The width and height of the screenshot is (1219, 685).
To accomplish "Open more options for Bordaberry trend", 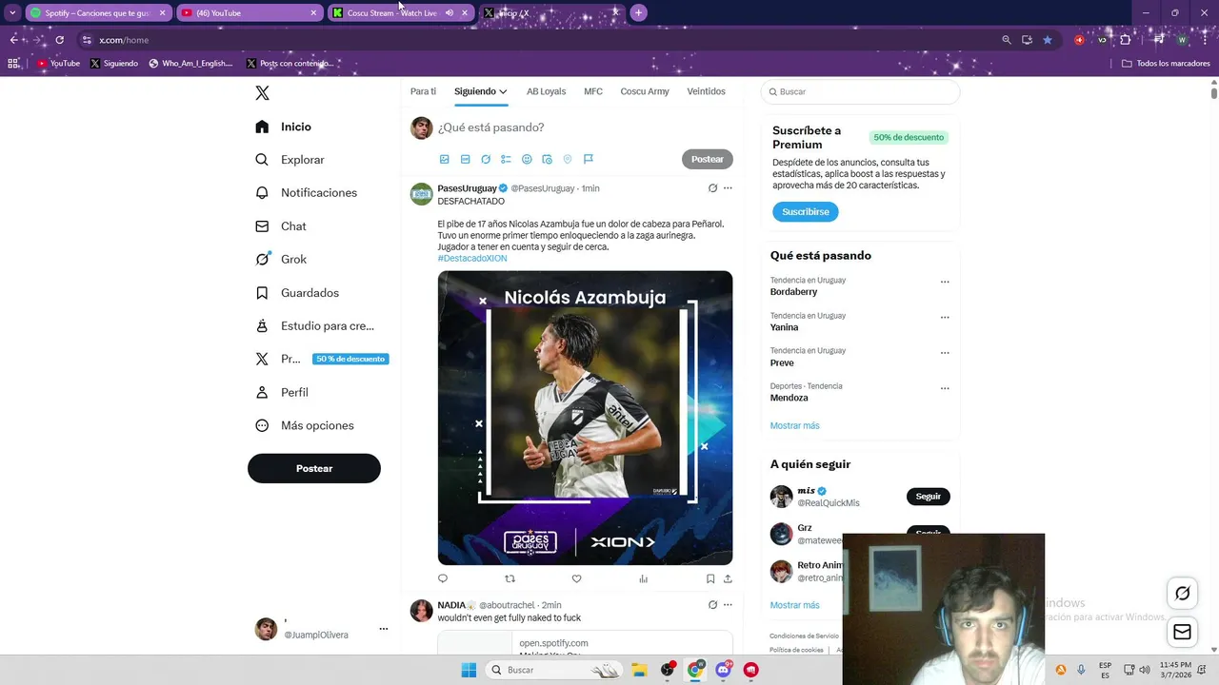I will 945,282.
